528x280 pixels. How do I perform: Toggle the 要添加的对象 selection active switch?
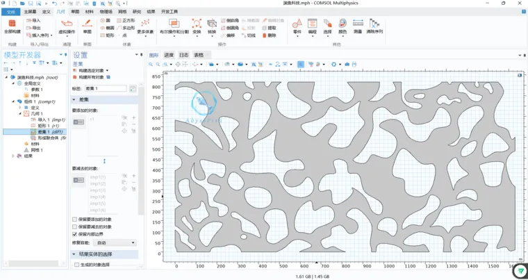coord(79,122)
